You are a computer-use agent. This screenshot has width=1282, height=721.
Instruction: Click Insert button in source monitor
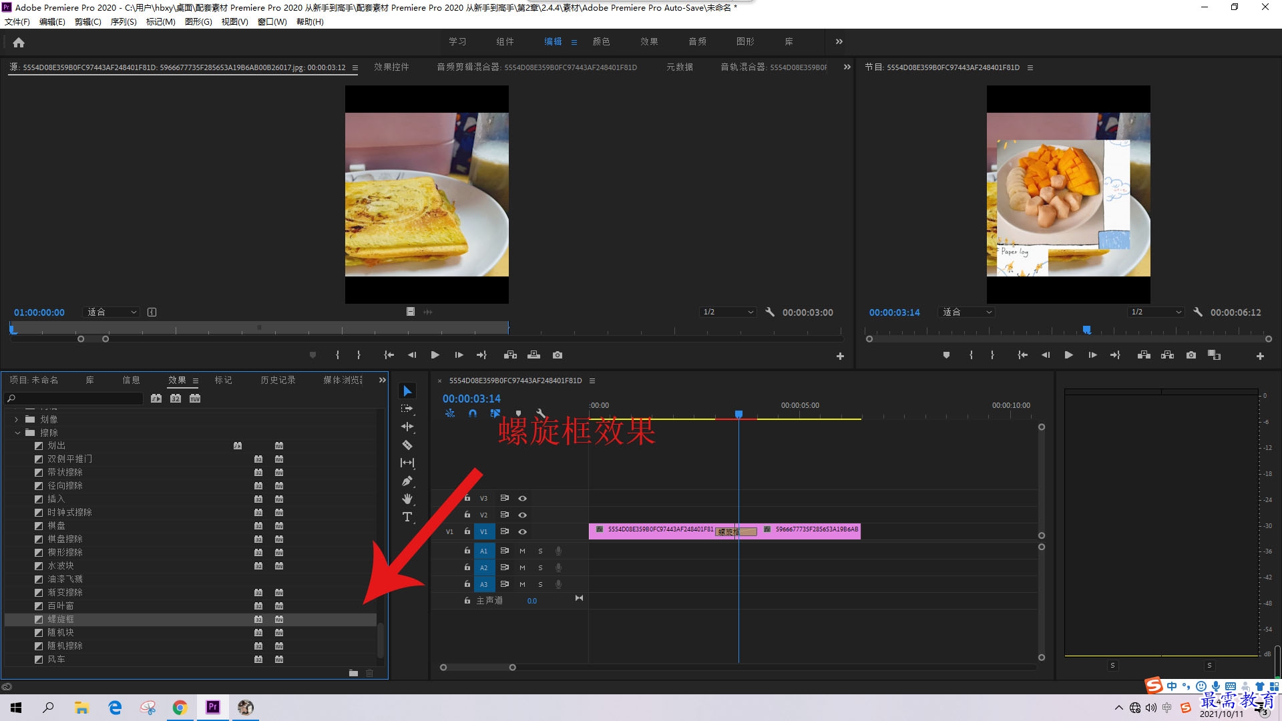click(510, 355)
